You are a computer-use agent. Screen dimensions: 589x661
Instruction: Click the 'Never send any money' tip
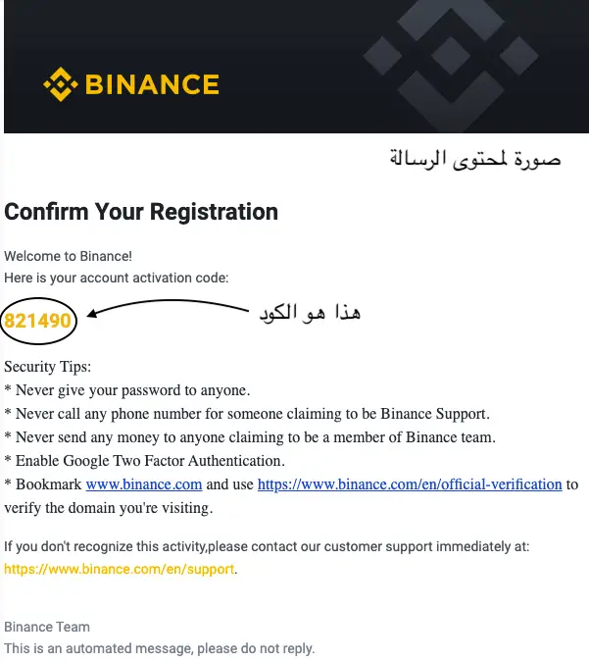[250, 437]
